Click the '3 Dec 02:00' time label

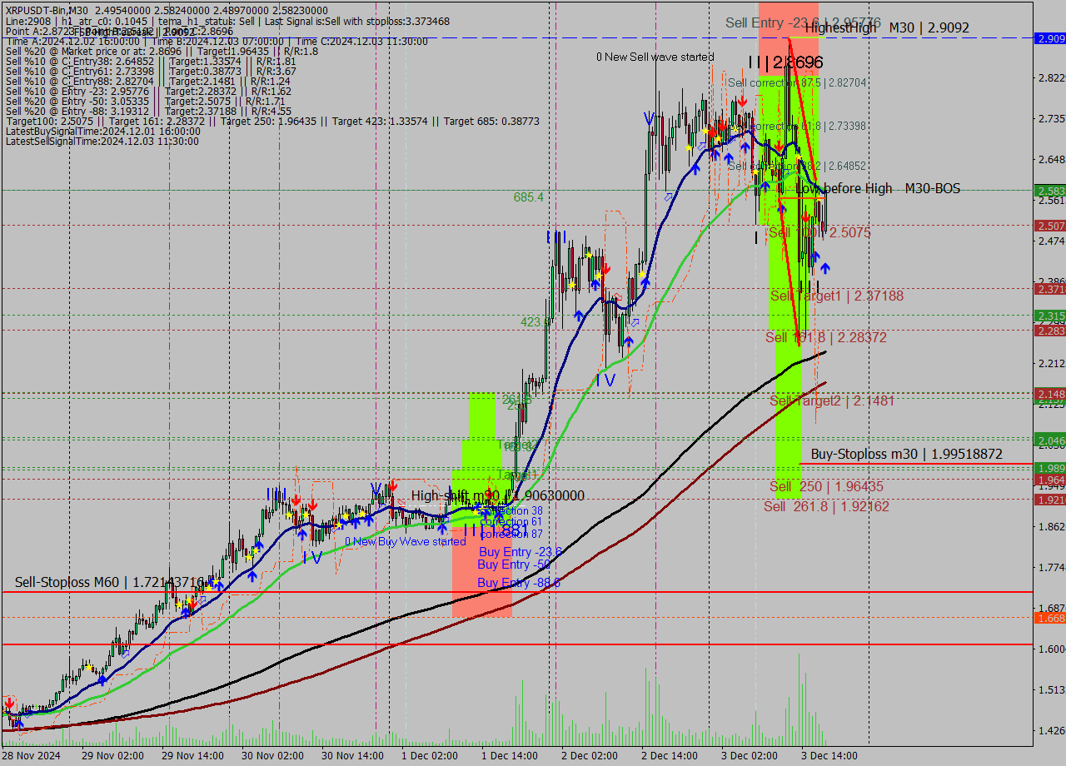tap(749, 756)
